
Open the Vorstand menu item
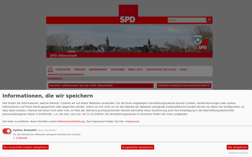coord(118,69)
